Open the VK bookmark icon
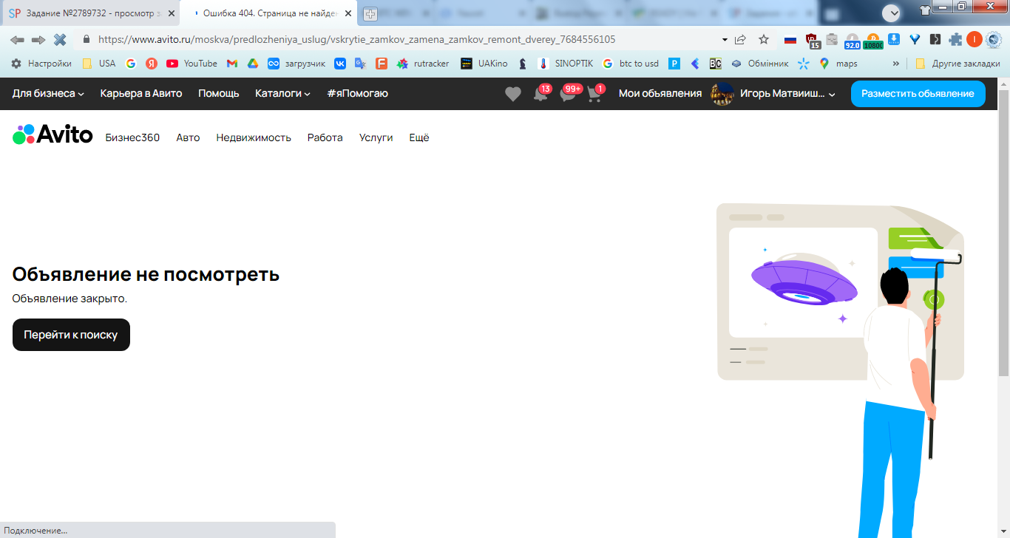The image size is (1010, 538). click(x=340, y=64)
